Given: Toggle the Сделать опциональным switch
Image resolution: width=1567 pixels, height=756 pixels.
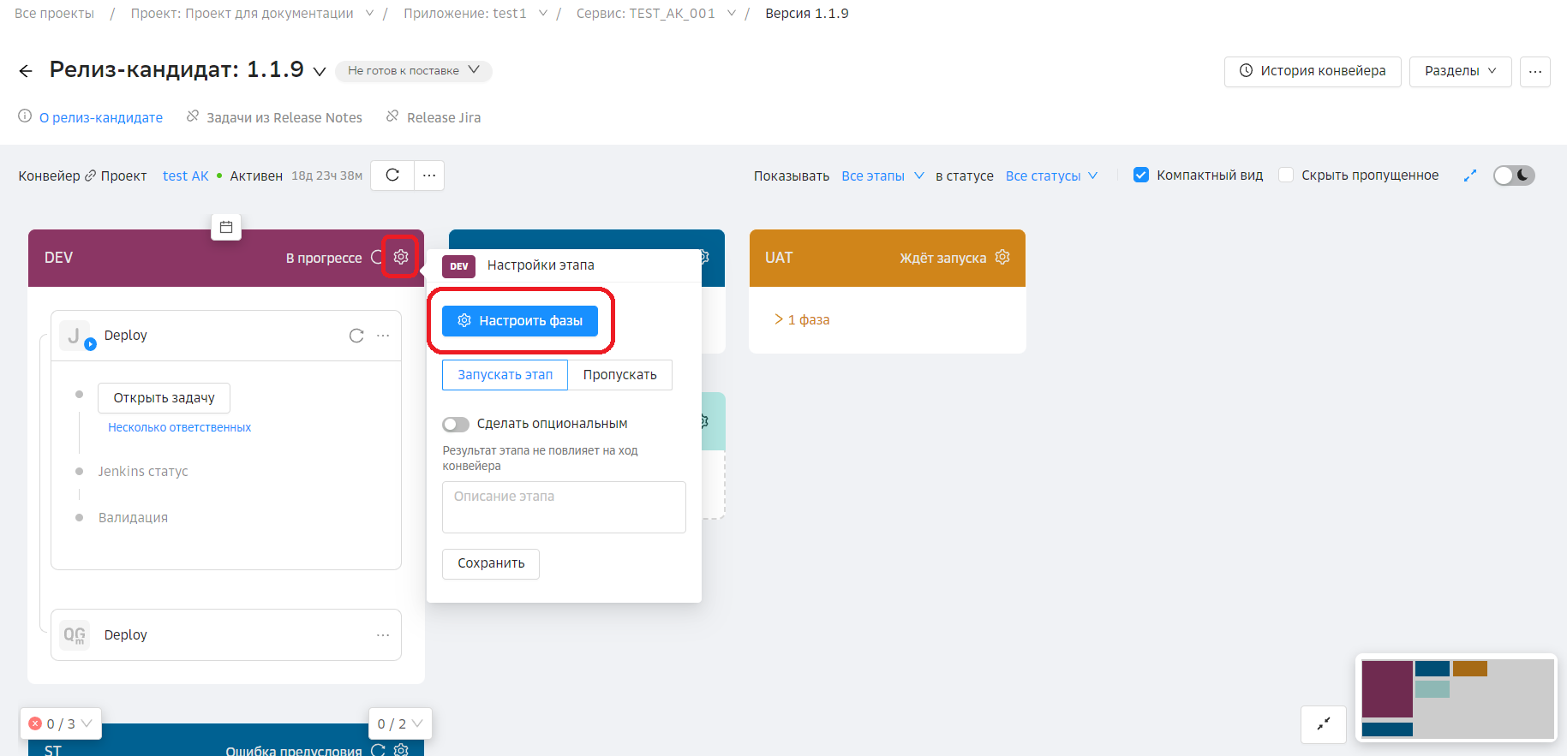Looking at the screenshot, I should coord(456,425).
